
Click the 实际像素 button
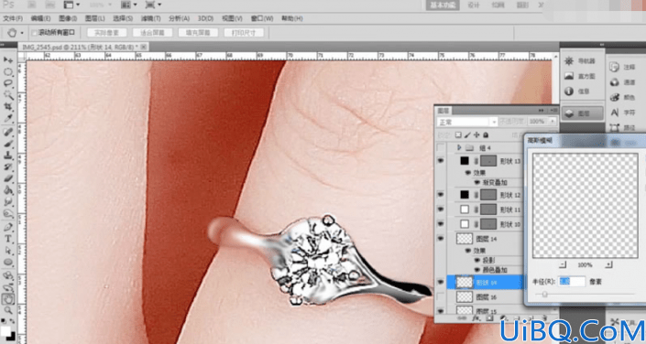[106, 33]
